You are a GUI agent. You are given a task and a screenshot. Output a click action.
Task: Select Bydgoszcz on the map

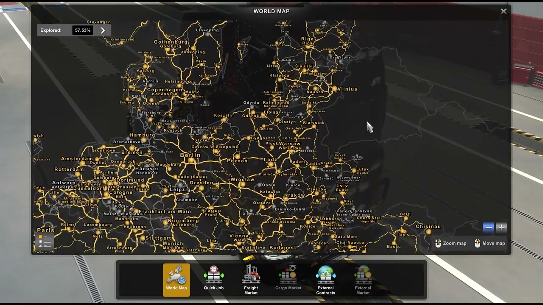263,138
